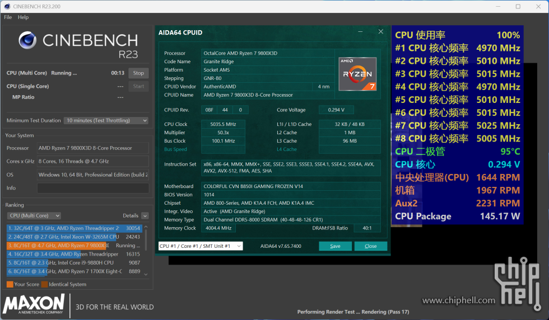549x320 pixels.
Task: Select ranking entry 1 Ryzen Threadripper 32C/64T
Action: pos(74,228)
